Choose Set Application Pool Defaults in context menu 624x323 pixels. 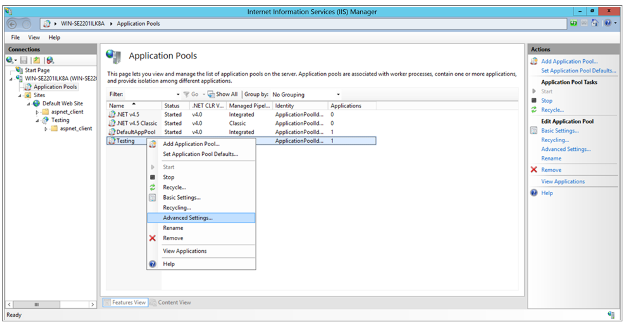(x=201, y=154)
